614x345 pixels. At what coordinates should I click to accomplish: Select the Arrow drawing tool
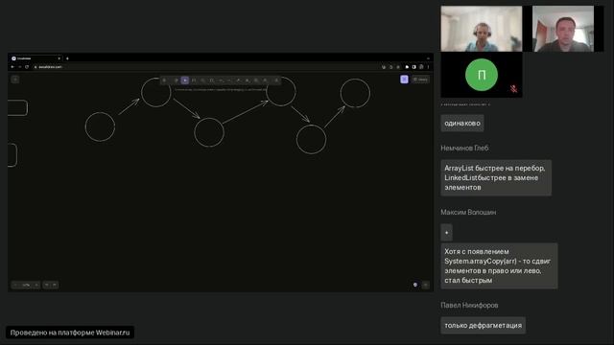pyautogui.click(x=221, y=80)
